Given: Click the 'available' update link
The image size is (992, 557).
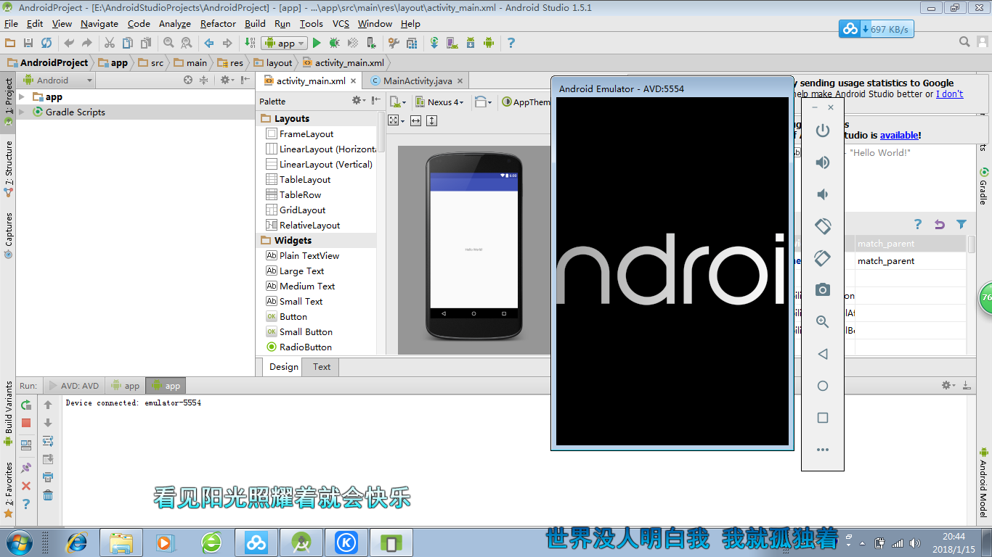Looking at the screenshot, I should click(899, 135).
